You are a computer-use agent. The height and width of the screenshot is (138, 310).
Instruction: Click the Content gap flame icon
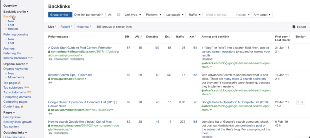(x=22, y=106)
